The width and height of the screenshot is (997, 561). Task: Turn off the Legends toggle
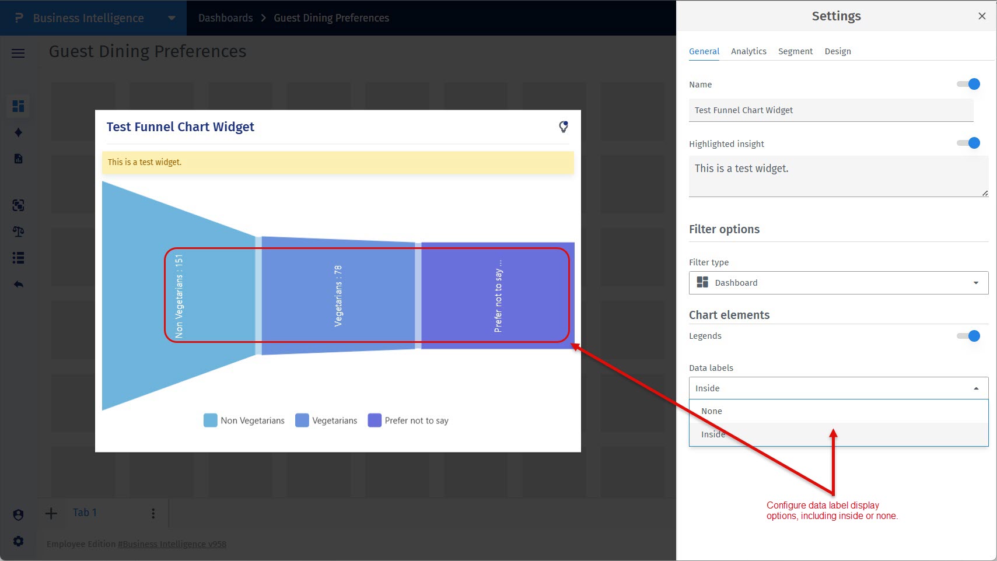coord(968,336)
